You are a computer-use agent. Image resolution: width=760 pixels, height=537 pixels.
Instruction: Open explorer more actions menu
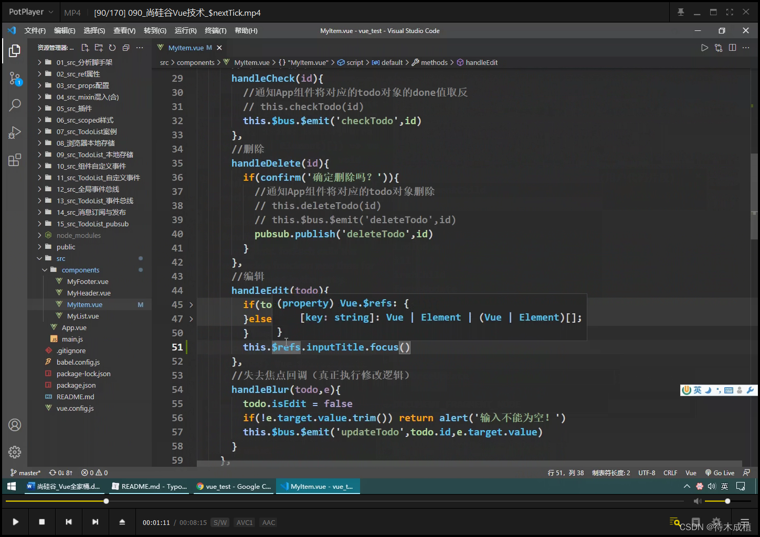click(140, 48)
